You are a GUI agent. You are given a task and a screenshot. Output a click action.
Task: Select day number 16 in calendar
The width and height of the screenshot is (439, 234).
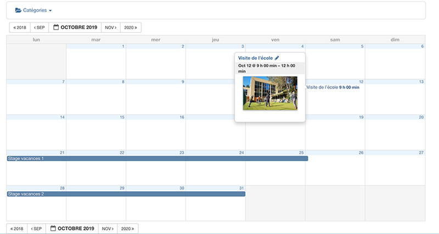[x=182, y=117]
